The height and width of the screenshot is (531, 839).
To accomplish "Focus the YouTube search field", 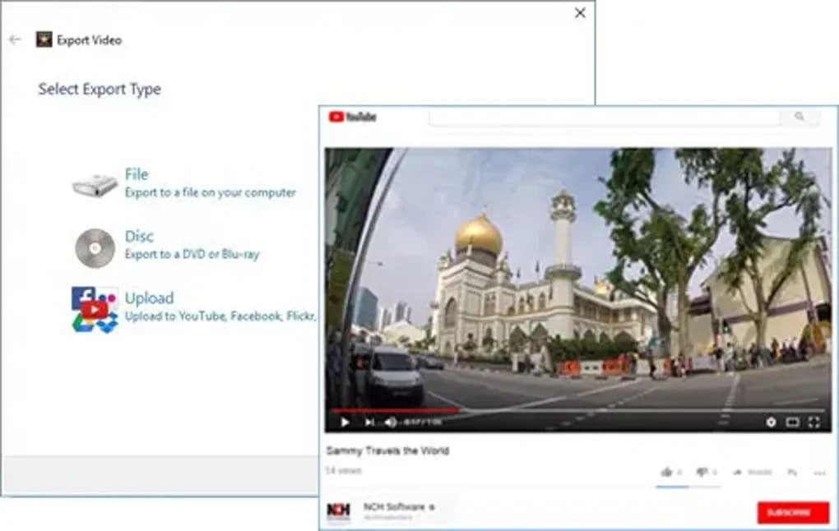I will 604,117.
